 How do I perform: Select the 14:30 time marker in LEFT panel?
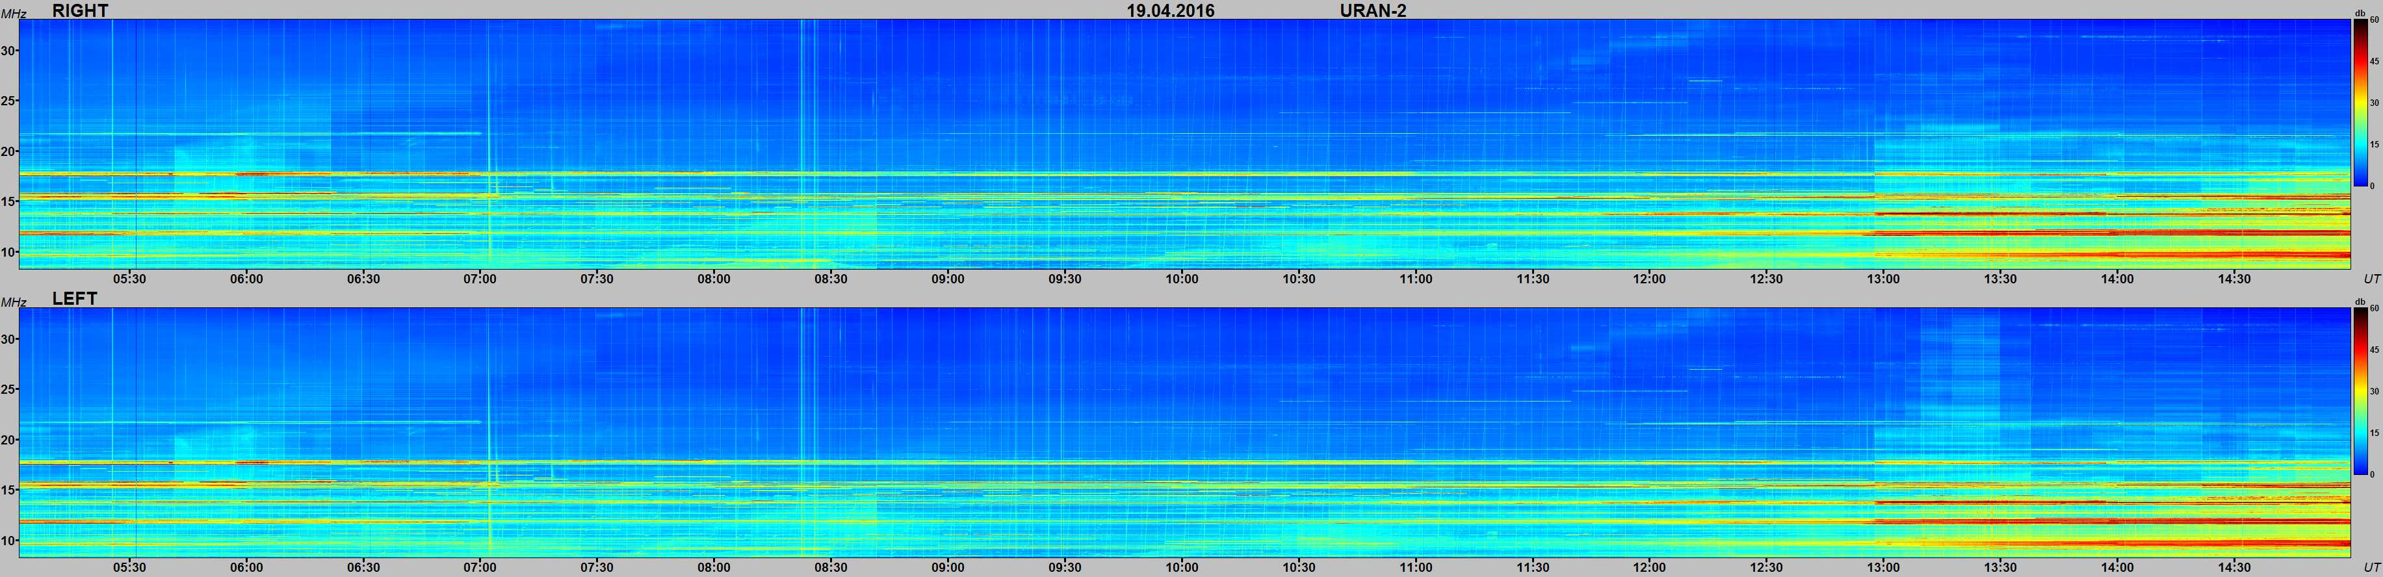[2234, 568]
